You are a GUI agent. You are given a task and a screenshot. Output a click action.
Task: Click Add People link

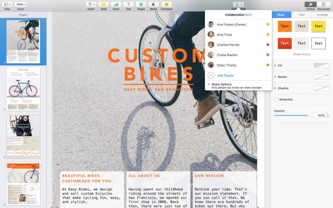[x=225, y=75]
